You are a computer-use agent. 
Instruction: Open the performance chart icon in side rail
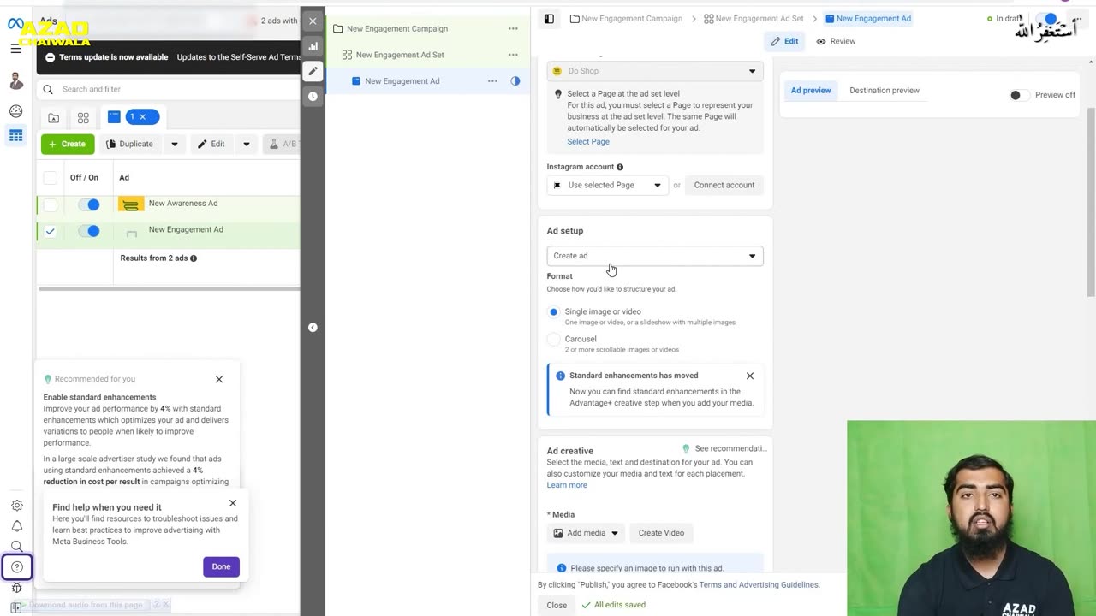(313, 46)
